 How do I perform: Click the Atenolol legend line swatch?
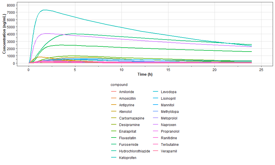(114, 111)
